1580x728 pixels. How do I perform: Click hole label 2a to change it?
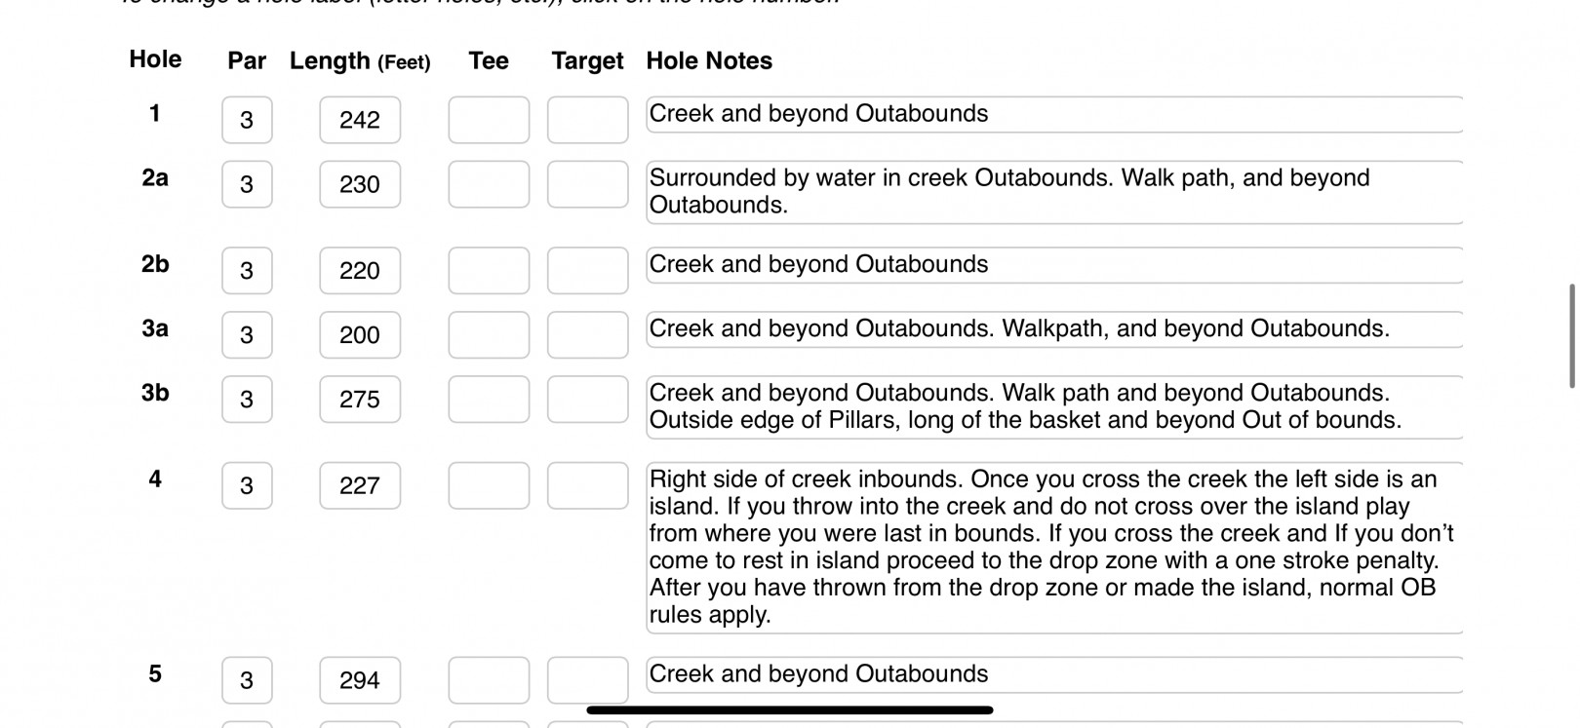click(155, 177)
